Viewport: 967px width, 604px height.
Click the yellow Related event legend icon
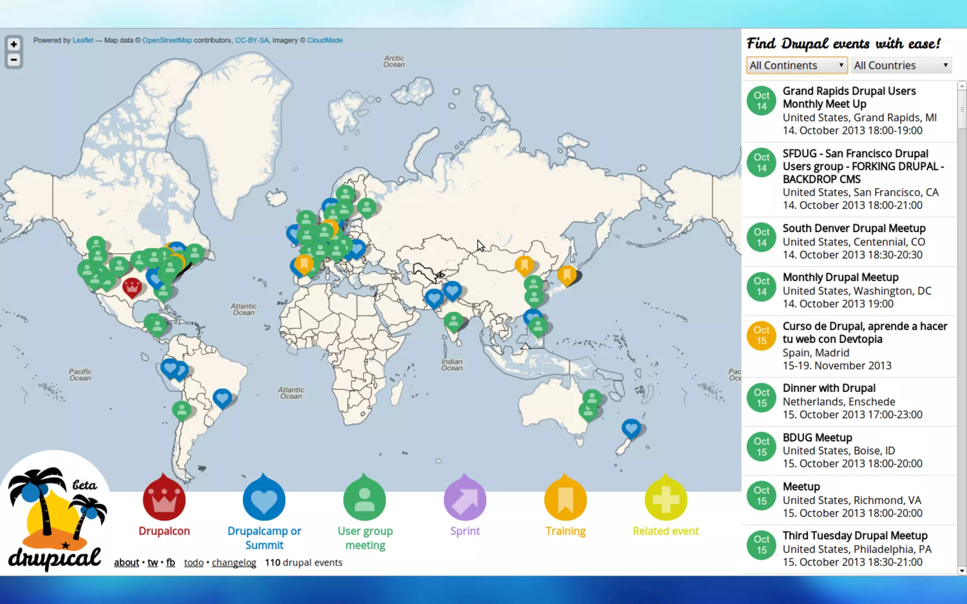(666, 500)
